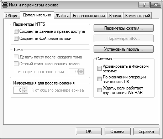Switch to the Общие tab
The image size is (163, 139).
click(12, 16)
